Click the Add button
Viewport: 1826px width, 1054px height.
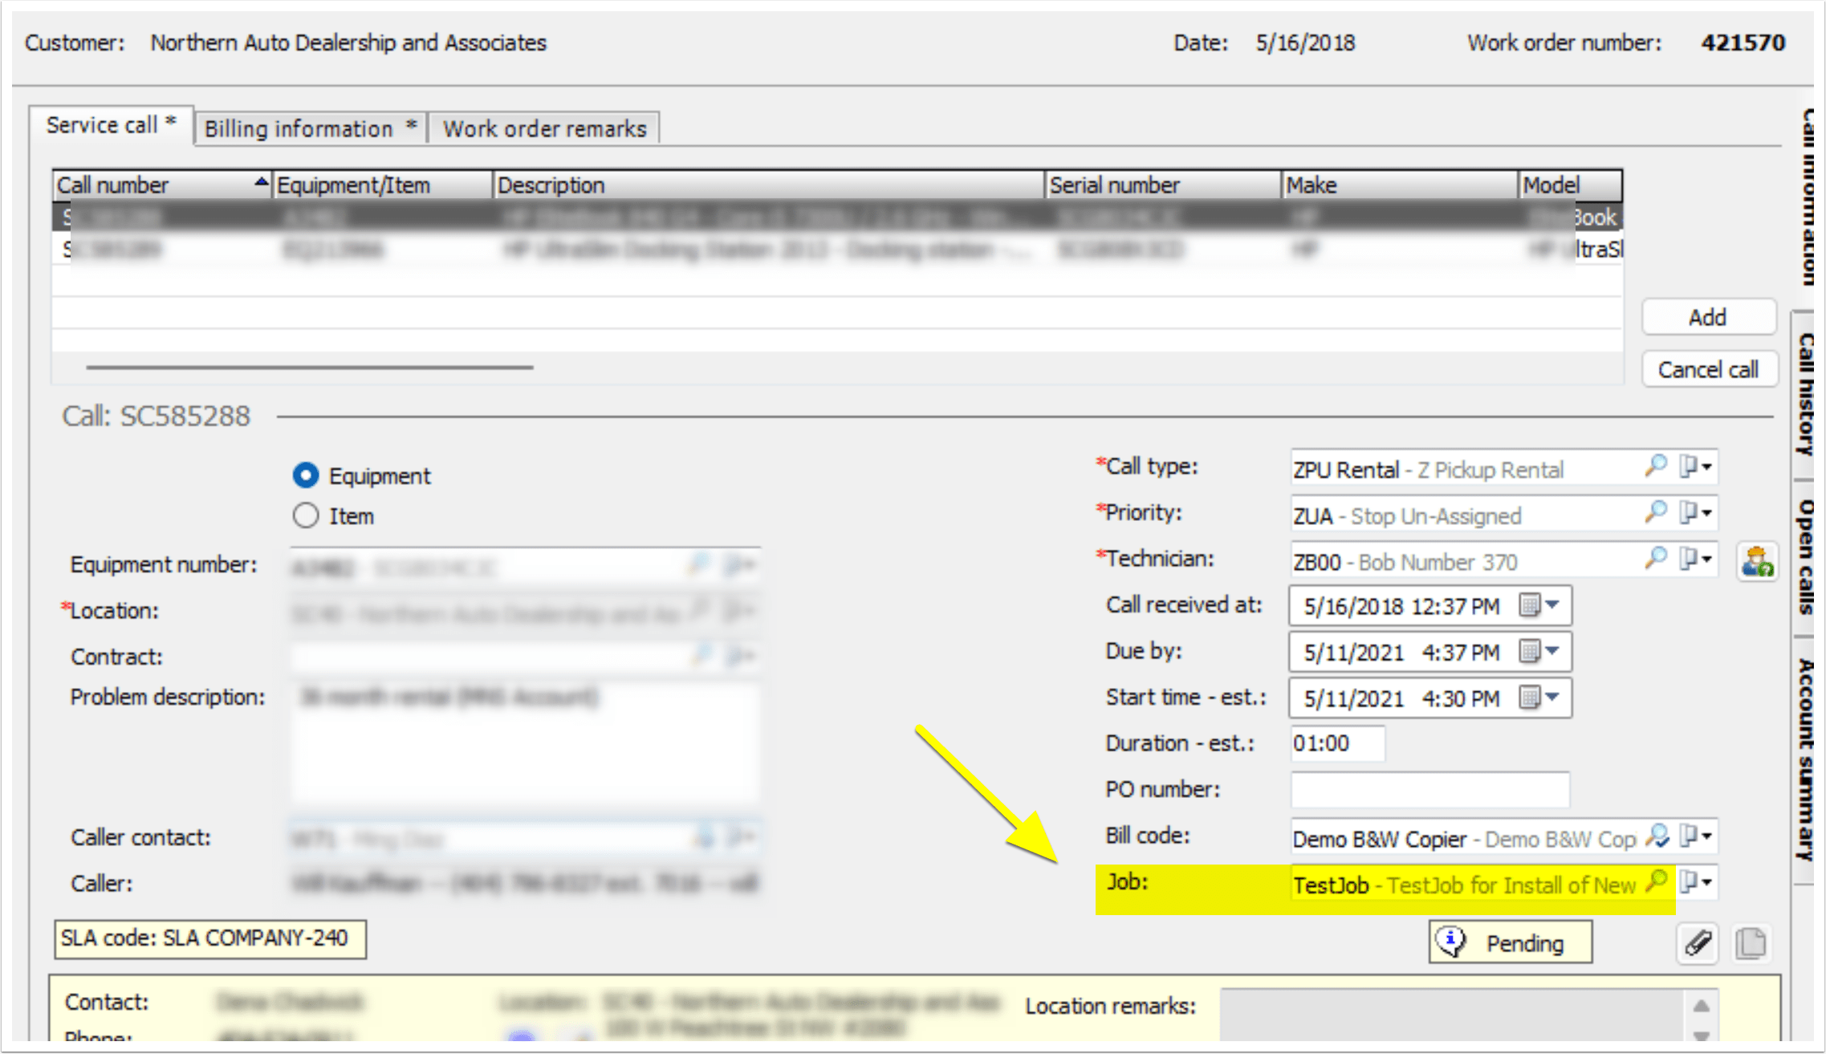click(x=1707, y=317)
